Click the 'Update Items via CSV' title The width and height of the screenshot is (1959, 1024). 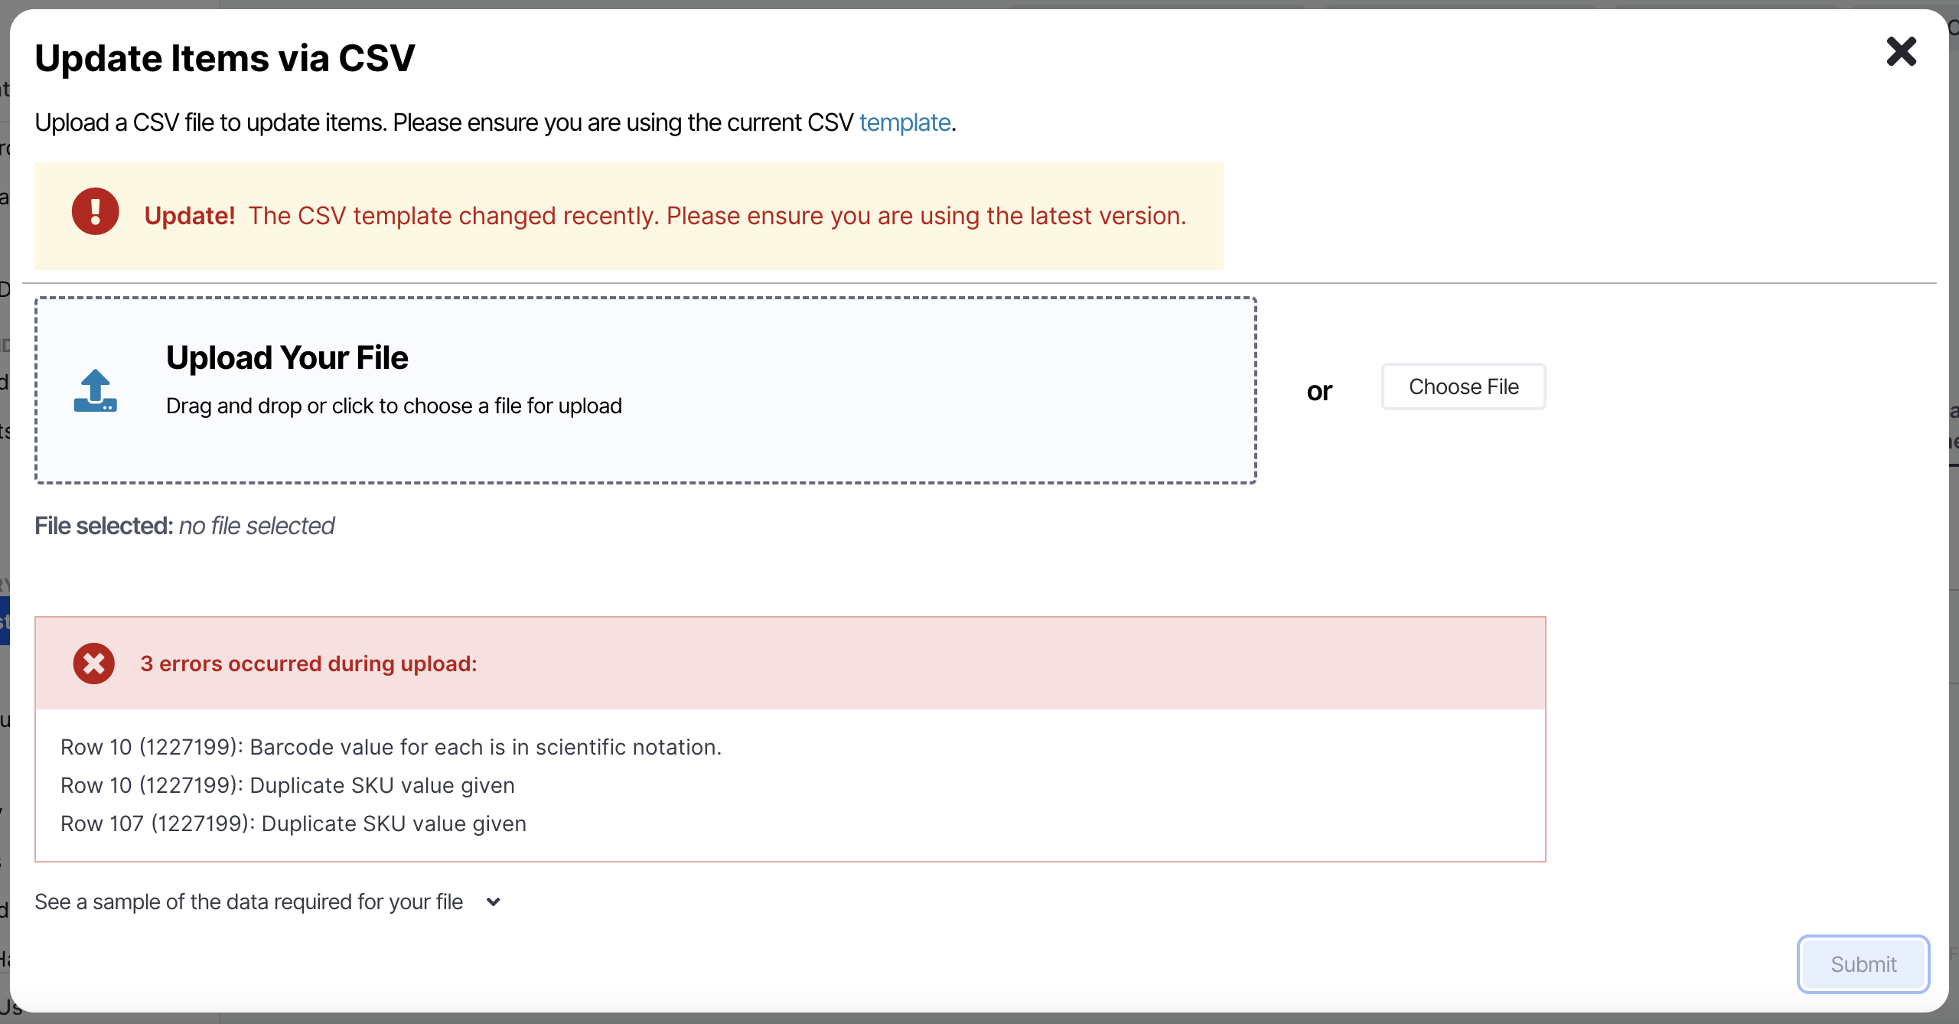(225, 58)
